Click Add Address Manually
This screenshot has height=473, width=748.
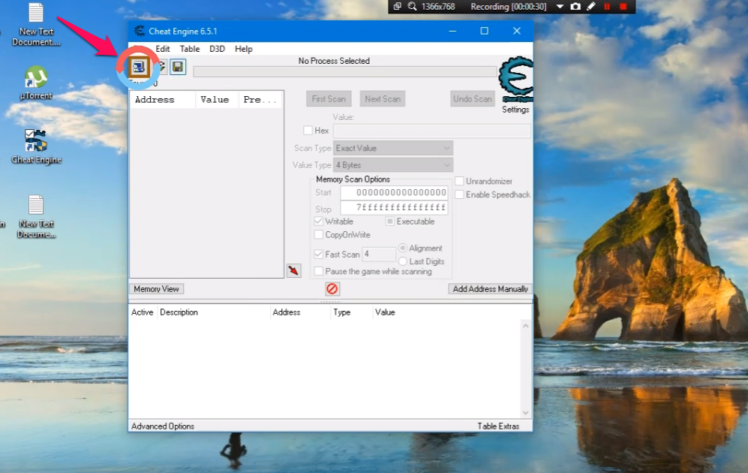pos(490,289)
